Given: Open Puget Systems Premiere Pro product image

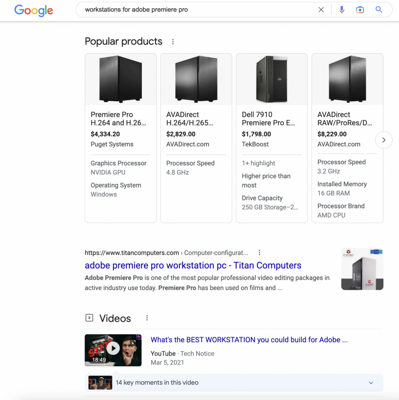Looking at the screenshot, I should pyautogui.click(x=121, y=79).
